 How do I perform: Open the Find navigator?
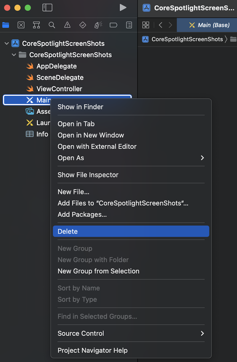(52, 25)
